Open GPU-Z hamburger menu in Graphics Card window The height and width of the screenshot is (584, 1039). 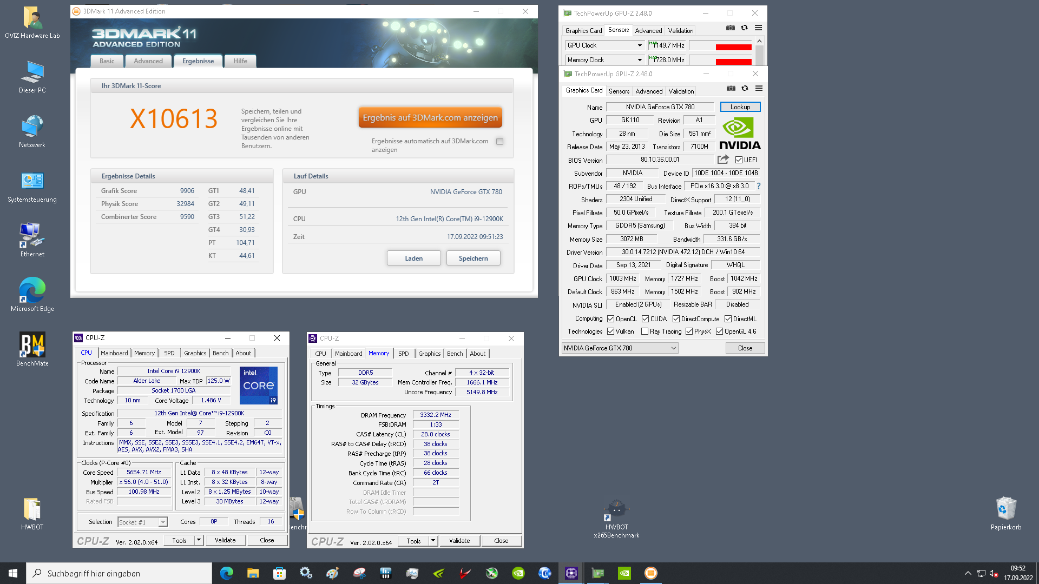click(759, 89)
